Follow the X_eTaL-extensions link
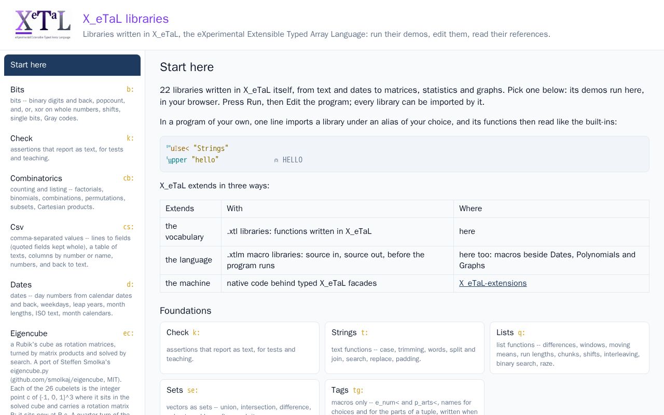Screen dimensions: 664x415 [x=493, y=283]
